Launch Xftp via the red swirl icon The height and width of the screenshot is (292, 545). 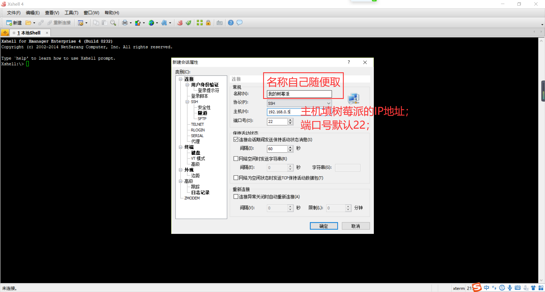(180, 23)
